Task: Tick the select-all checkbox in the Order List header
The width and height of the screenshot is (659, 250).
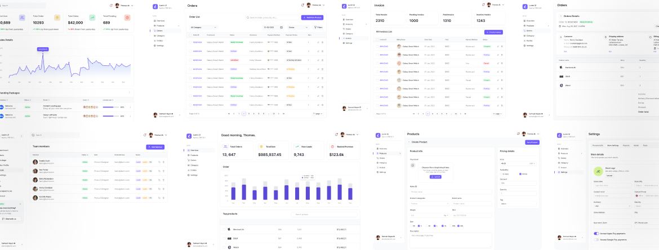Action: click(191, 35)
